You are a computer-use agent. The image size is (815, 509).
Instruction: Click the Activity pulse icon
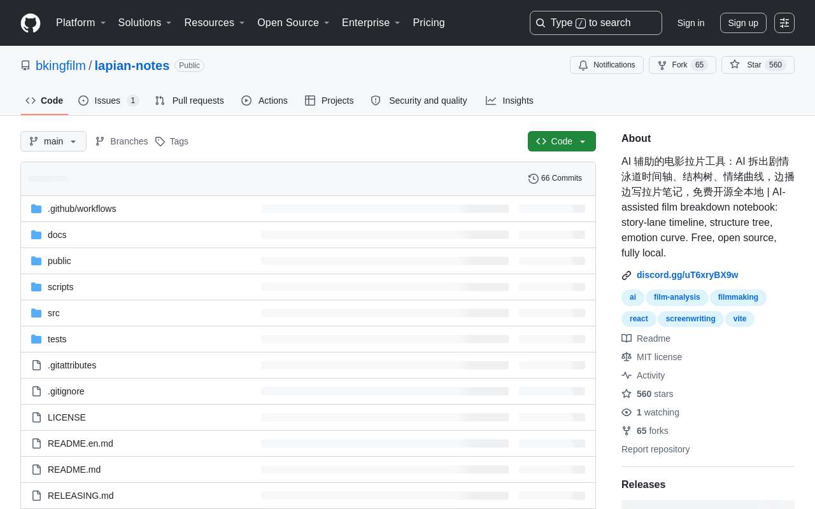[627, 375]
